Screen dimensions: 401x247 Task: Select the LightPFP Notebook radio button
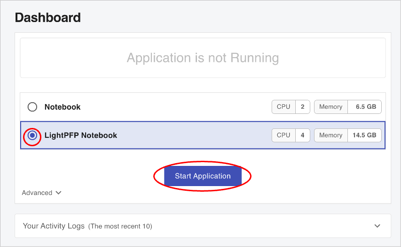pyautogui.click(x=32, y=135)
